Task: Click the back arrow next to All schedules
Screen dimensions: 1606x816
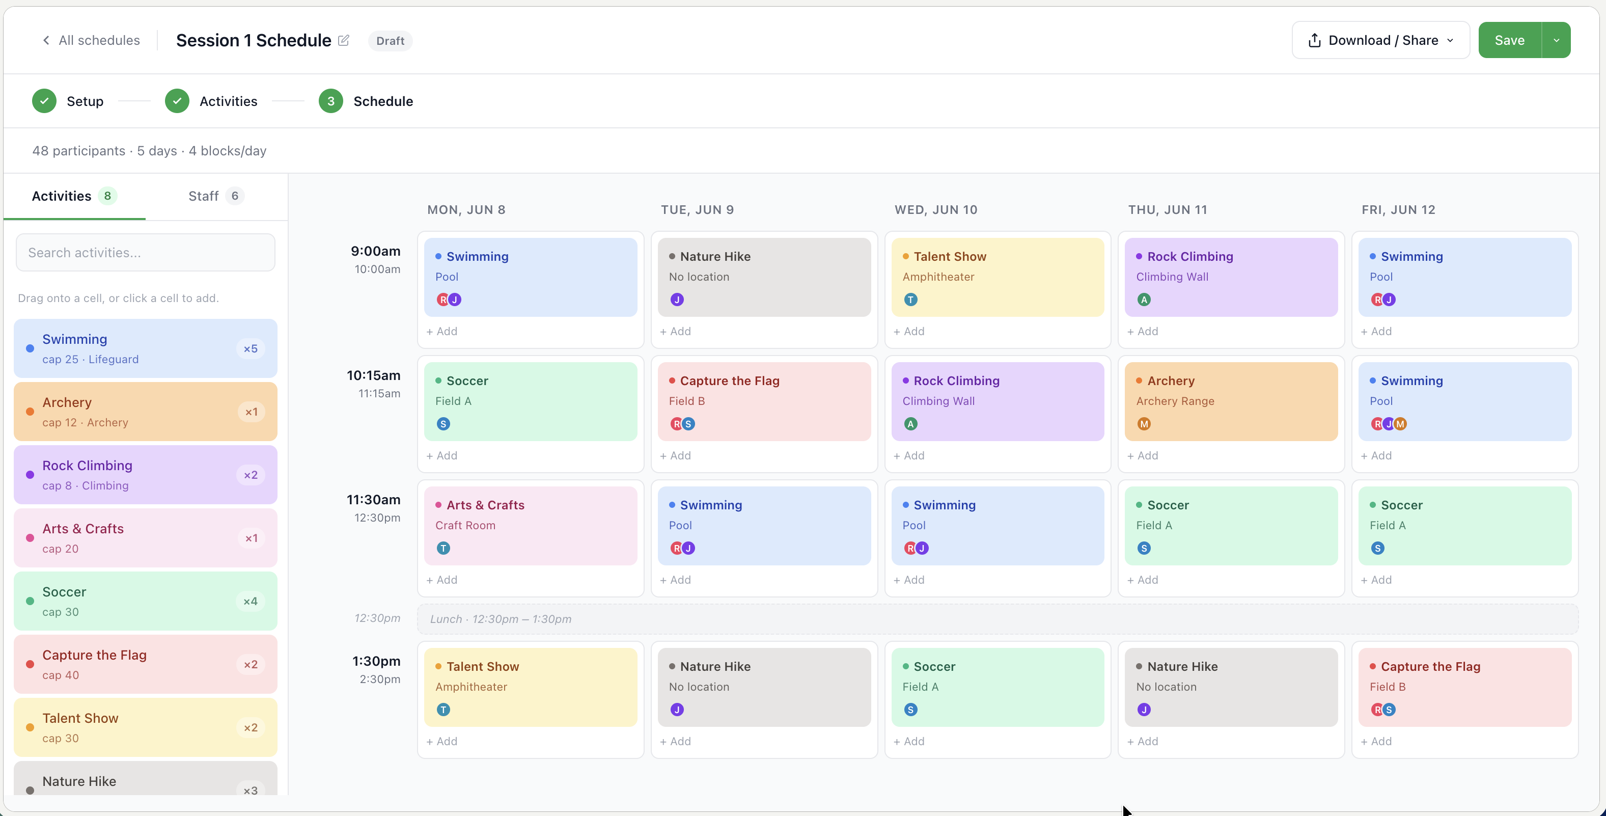Action: [x=46, y=41]
